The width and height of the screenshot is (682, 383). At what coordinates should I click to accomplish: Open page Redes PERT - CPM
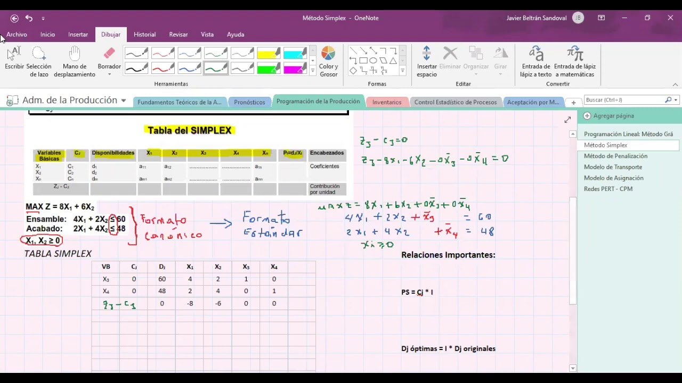(608, 189)
